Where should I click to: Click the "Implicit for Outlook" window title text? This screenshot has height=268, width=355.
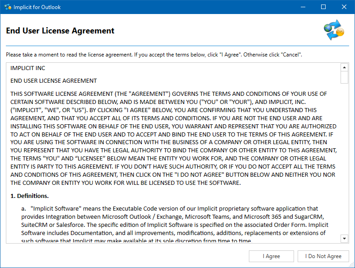[x=37, y=7]
